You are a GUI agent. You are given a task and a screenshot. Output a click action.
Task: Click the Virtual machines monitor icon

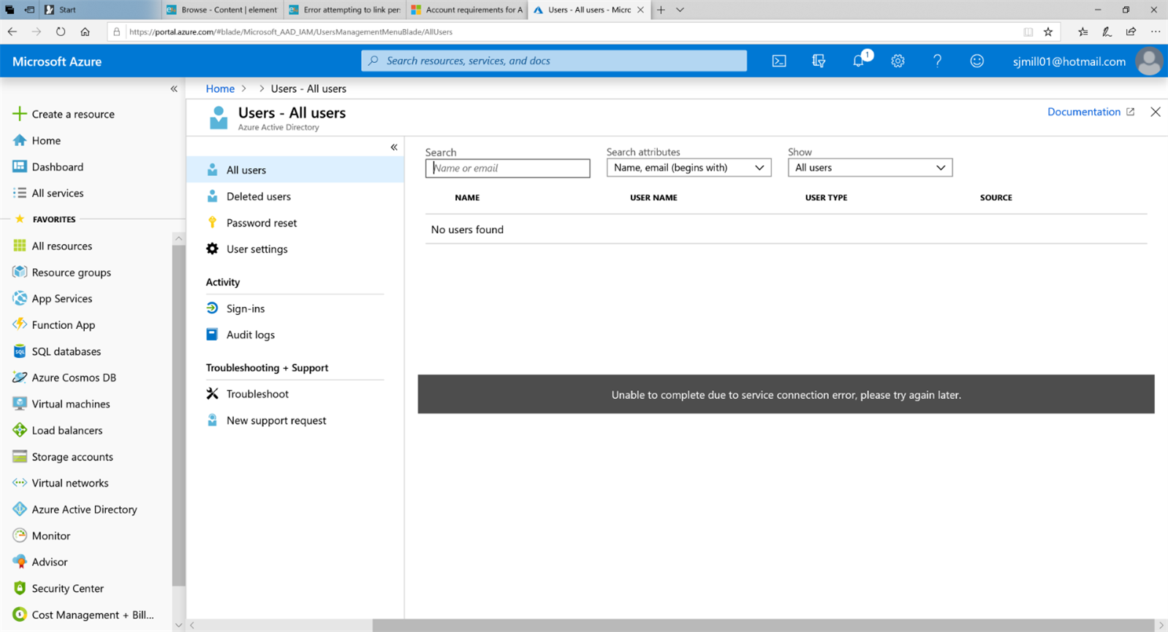pos(20,403)
